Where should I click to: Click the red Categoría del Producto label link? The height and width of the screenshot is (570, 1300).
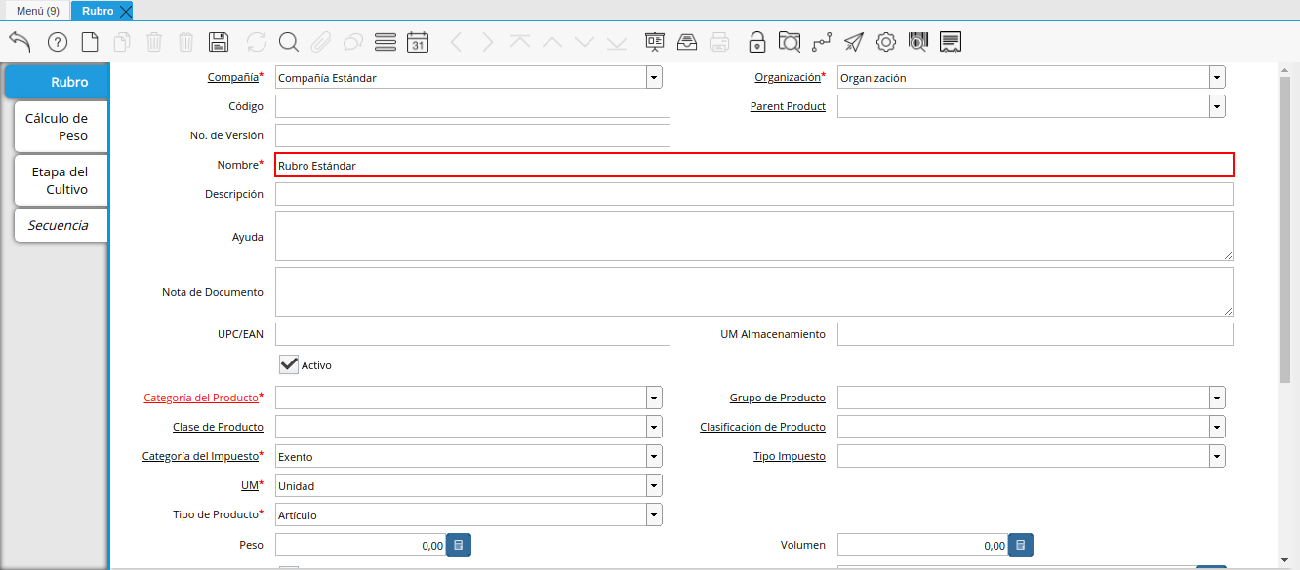point(201,398)
